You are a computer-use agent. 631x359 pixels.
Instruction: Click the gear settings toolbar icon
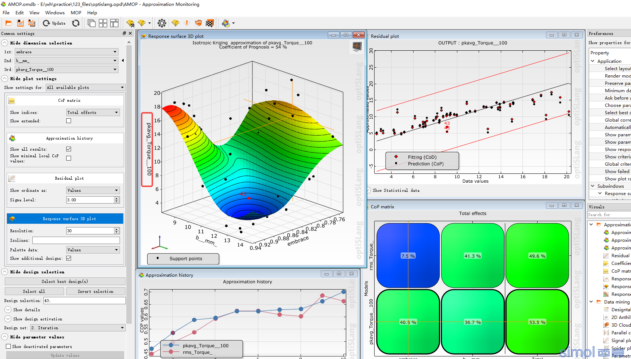(162, 23)
